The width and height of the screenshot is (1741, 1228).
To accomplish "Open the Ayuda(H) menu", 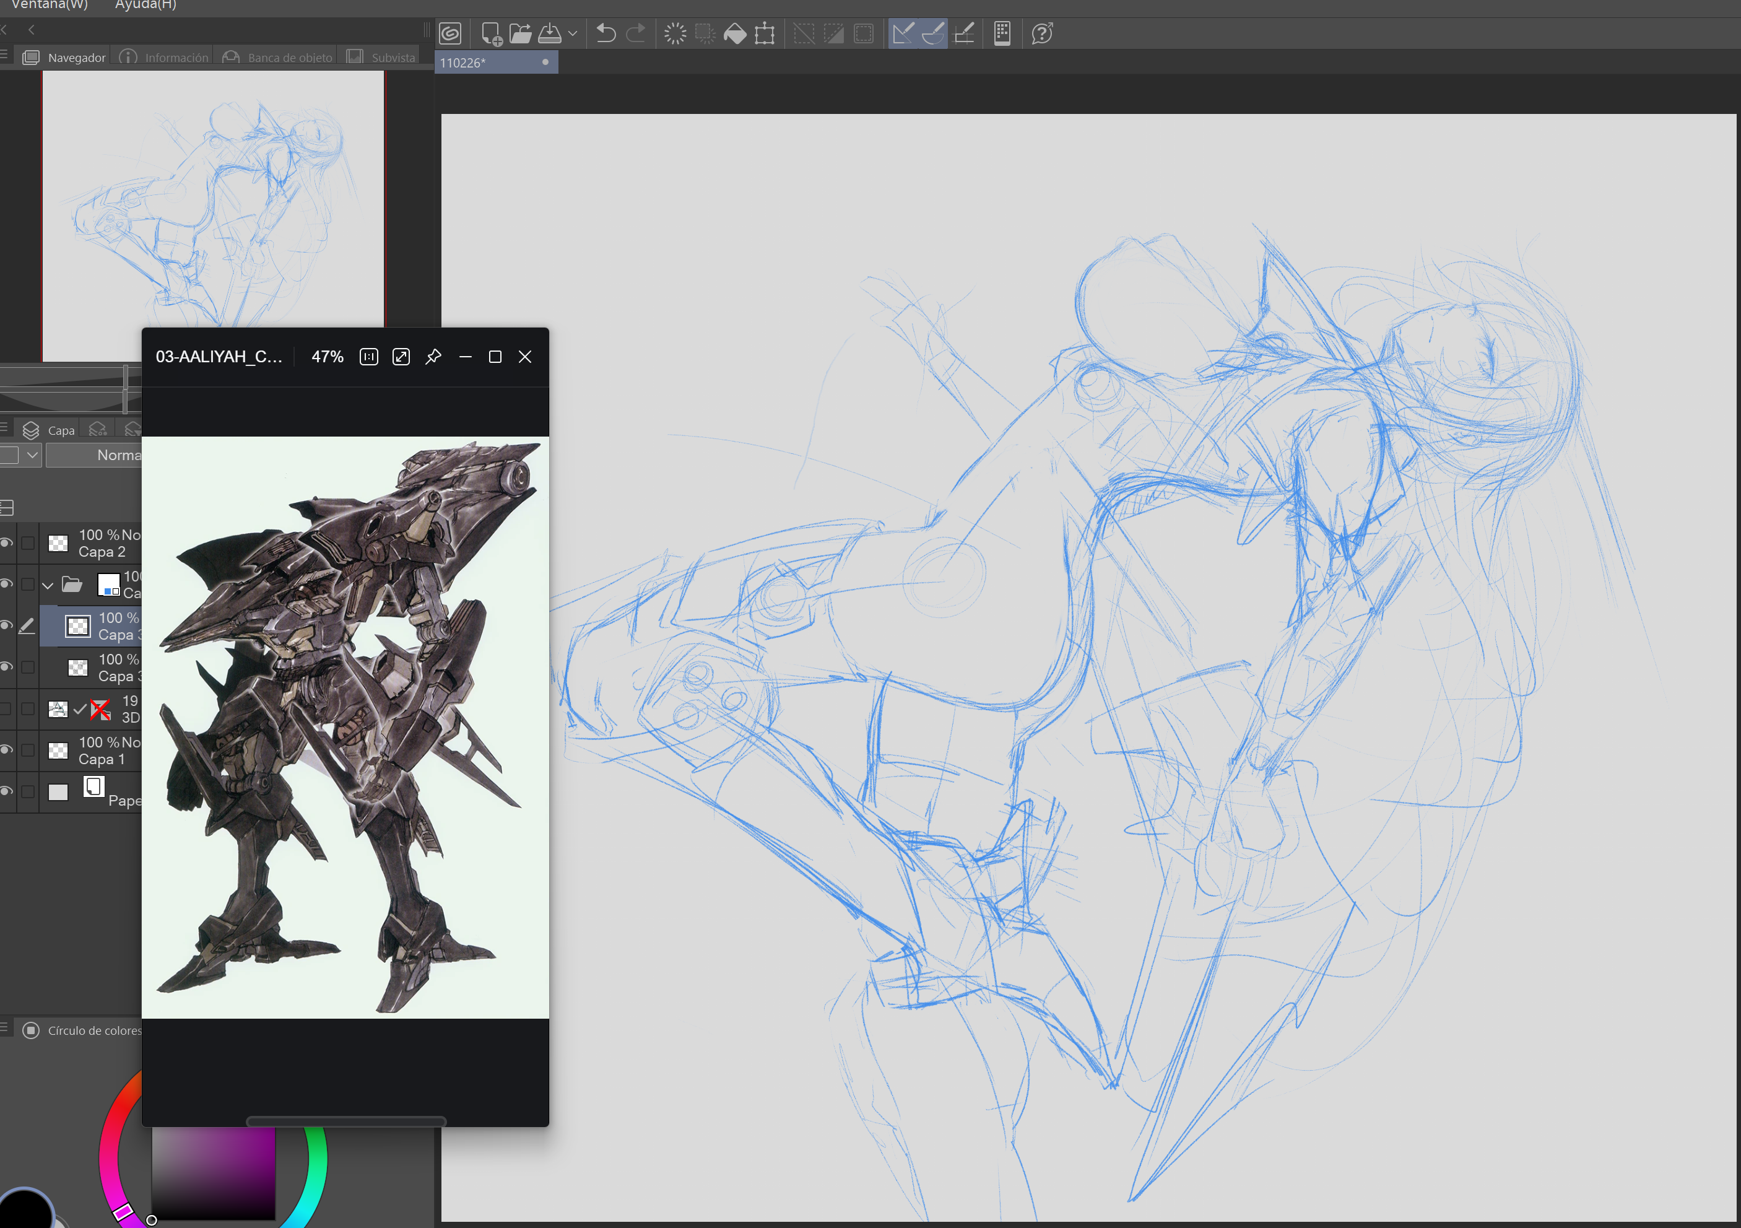I will coord(145,4).
